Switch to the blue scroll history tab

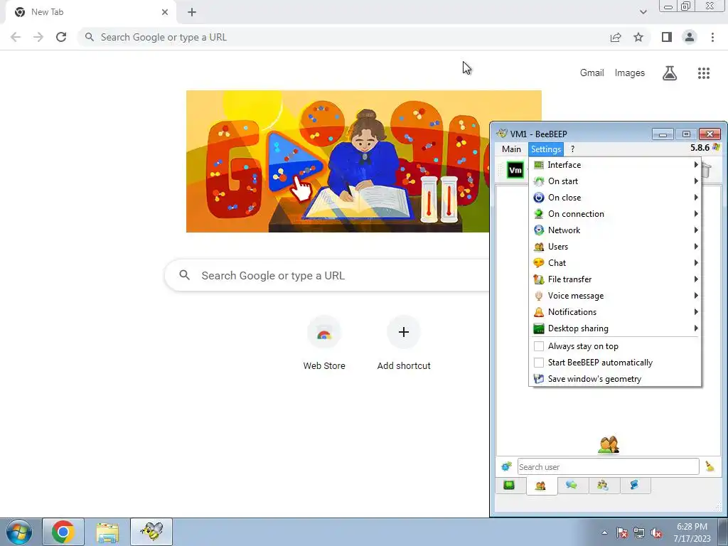(x=634, y=486)
